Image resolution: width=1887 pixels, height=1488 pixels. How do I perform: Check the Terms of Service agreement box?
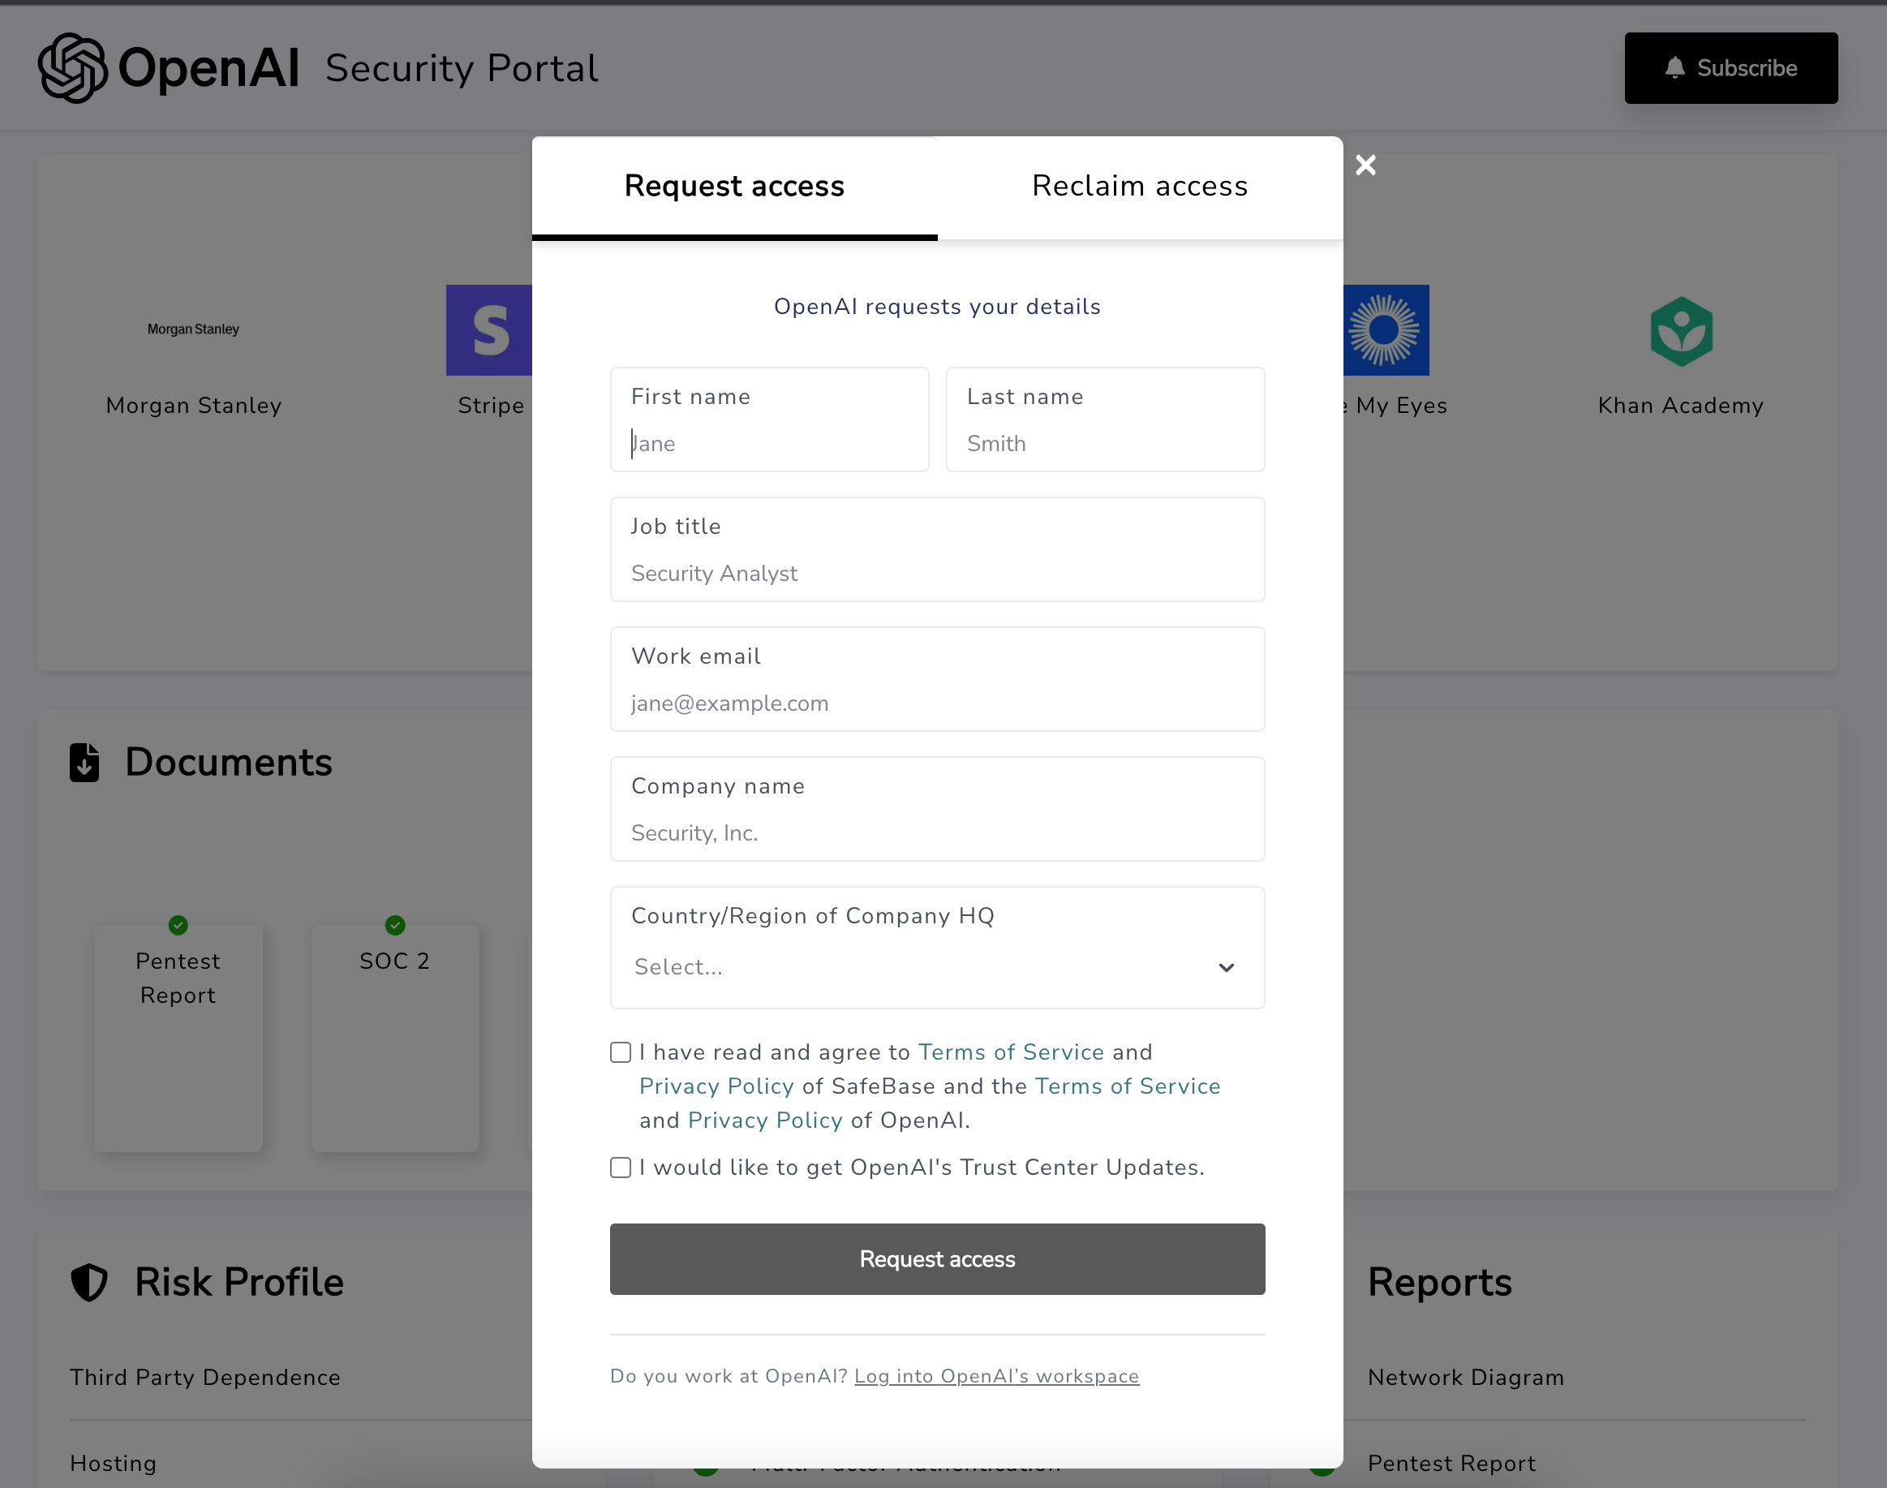(621, 1052)
